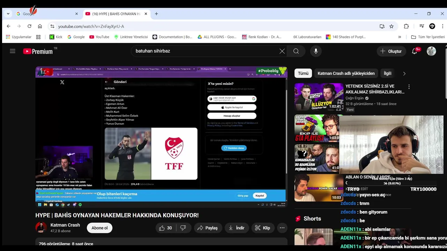Image resolution: width=447 pixels, height=251 pixels.
Task: Open Tüm Yer İşaretleri folder
Action: [428, 37]
